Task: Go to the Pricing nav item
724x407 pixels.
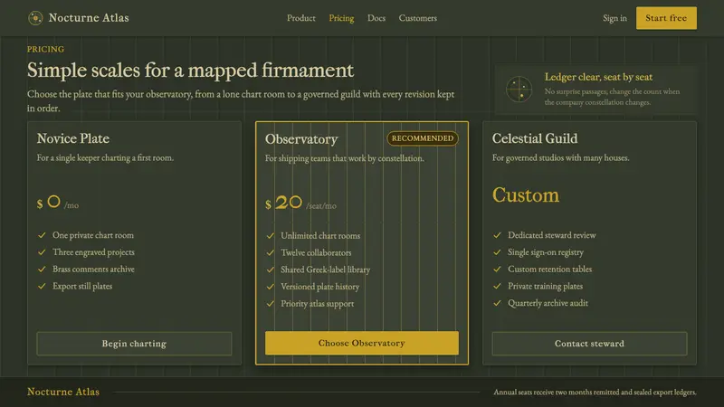Action: 341,18
